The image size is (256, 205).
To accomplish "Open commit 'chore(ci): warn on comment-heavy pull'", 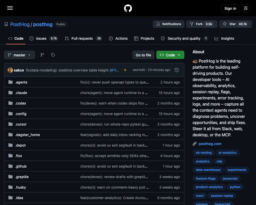I will coord(114,187).
